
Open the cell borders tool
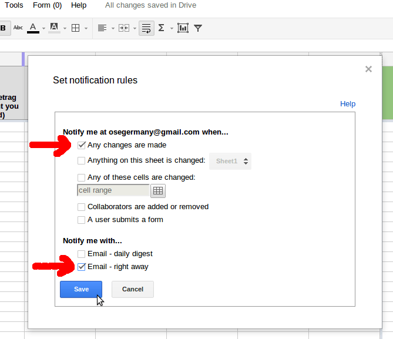tap(75, 28)
